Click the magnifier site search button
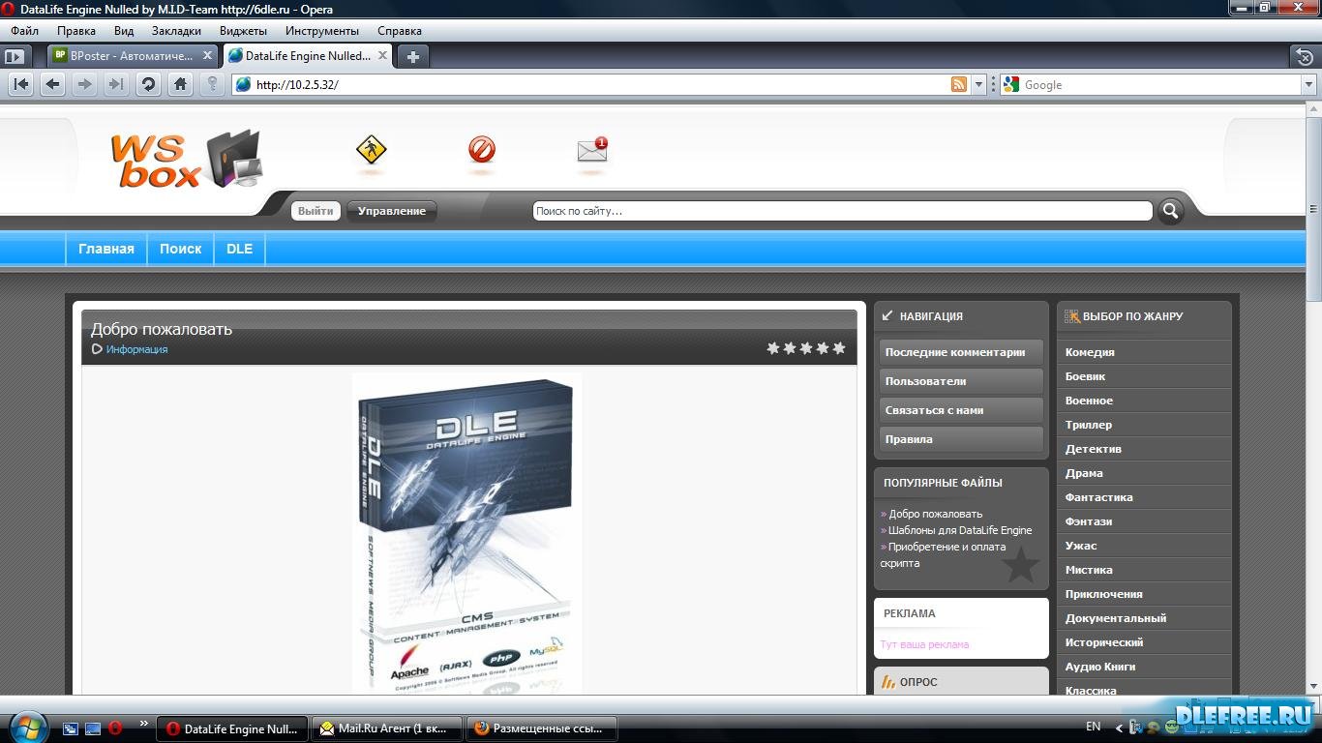1322x743 pixels. point(1171,211)
